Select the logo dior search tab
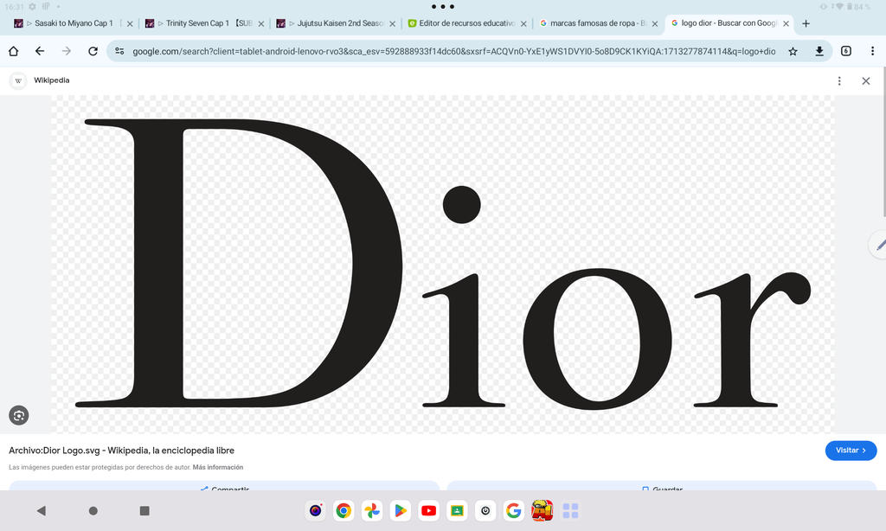886x531 pixels. click(x=722, y=23)
